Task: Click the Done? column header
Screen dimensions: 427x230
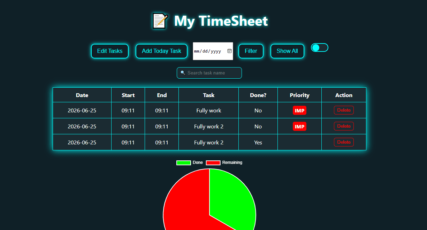Action: 258,95
